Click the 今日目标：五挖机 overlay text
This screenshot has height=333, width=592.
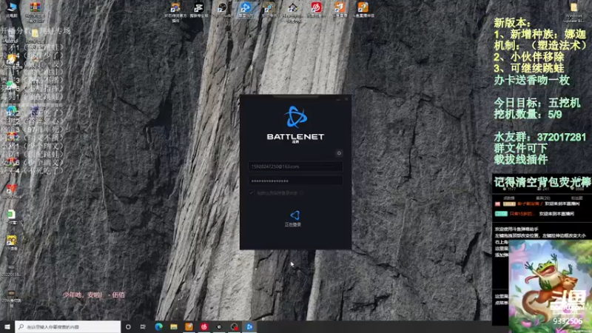point(537,103)
